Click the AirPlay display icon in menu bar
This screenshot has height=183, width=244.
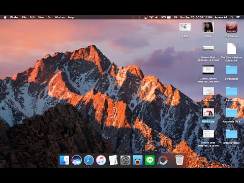pos(145,17)
